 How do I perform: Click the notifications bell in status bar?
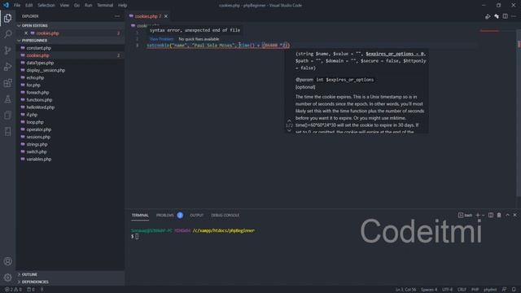point(514,290)
